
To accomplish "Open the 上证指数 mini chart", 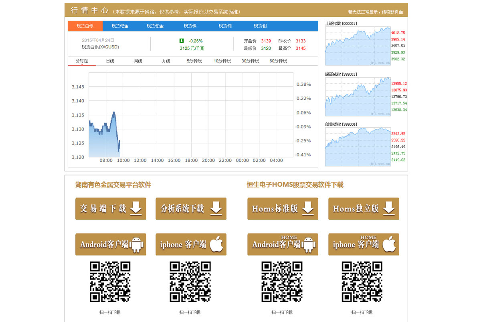I will [x=358, y=46].
